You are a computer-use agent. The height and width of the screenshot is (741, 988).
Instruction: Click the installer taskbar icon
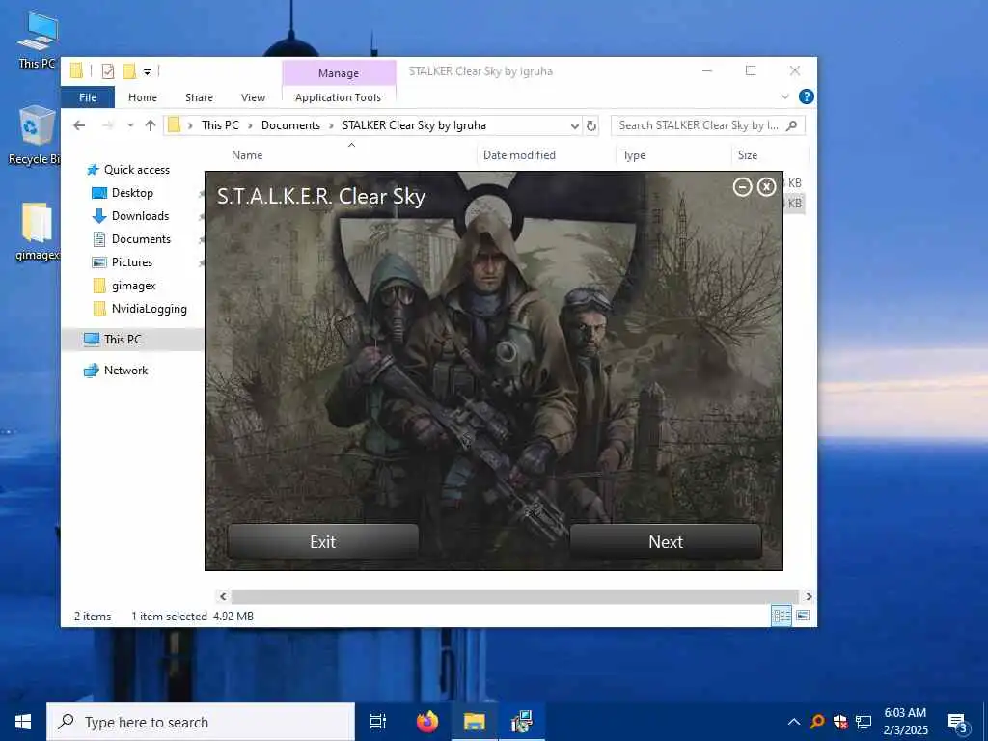click(522, 722)
